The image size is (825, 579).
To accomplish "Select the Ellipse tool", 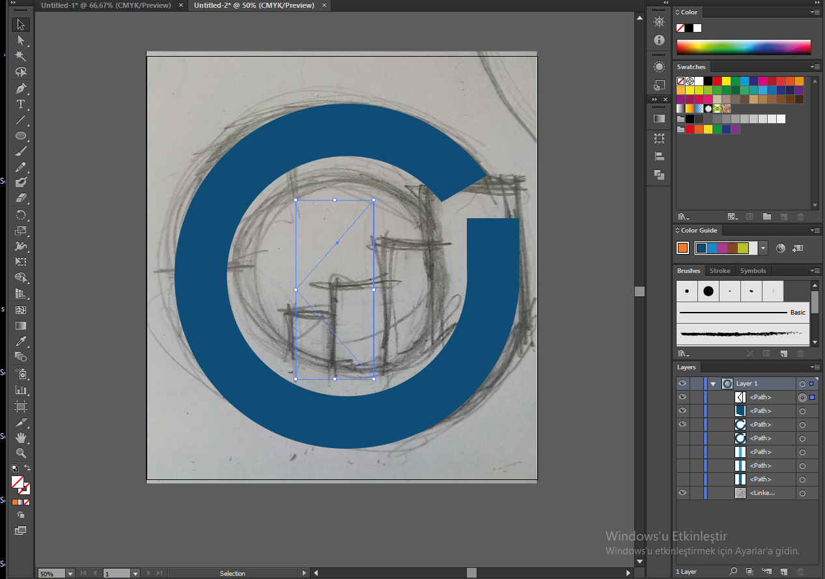I will 21,136.
